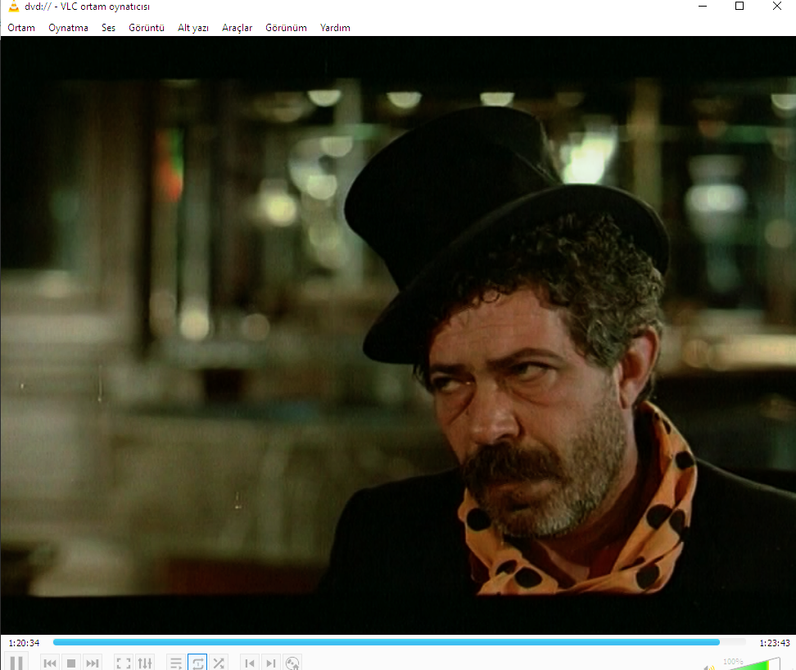Maximize the VLC window
This screenshot has width=796, height=670.
[x=739, y=6]
